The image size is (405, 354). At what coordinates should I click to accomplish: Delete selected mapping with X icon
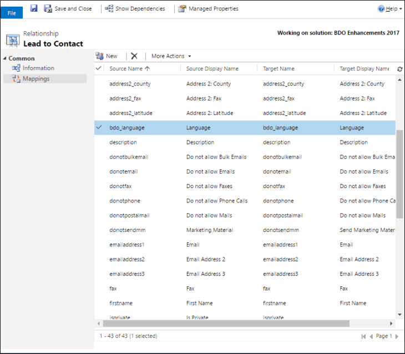[134, 56]
